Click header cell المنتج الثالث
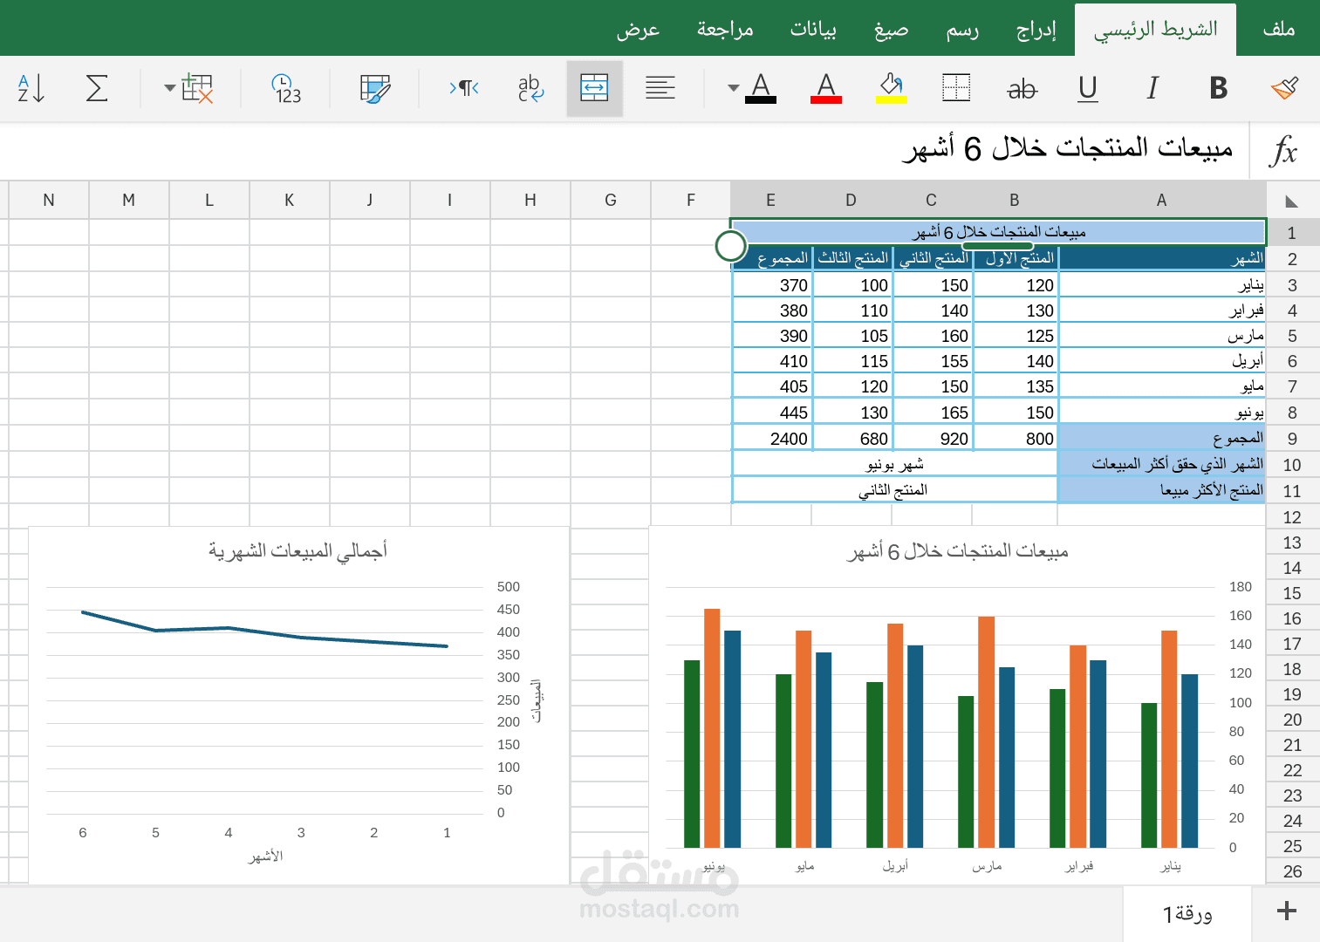 853,258
